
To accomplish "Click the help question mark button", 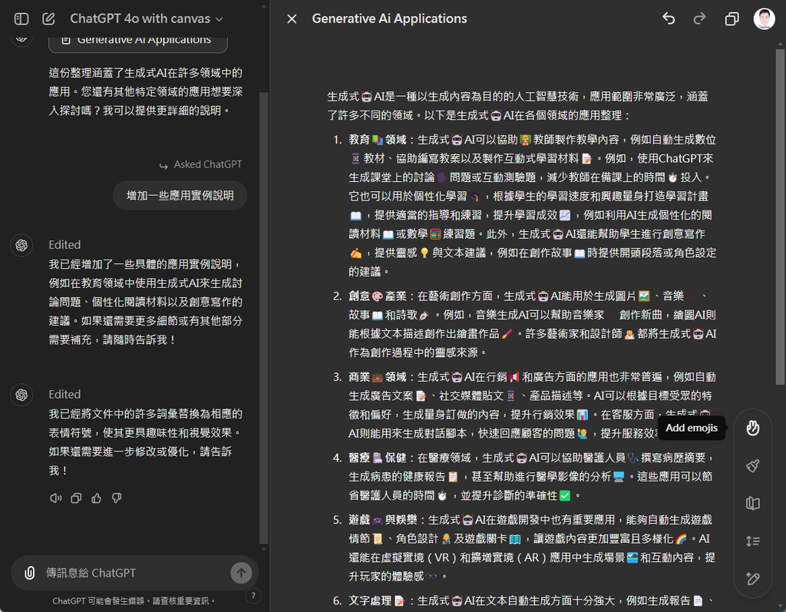I will click(x=253, y=596).
